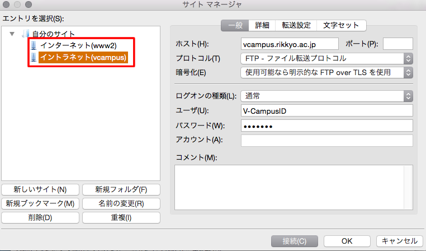Open the プロトコル(T) dropdown

click(x=326, y=58)
